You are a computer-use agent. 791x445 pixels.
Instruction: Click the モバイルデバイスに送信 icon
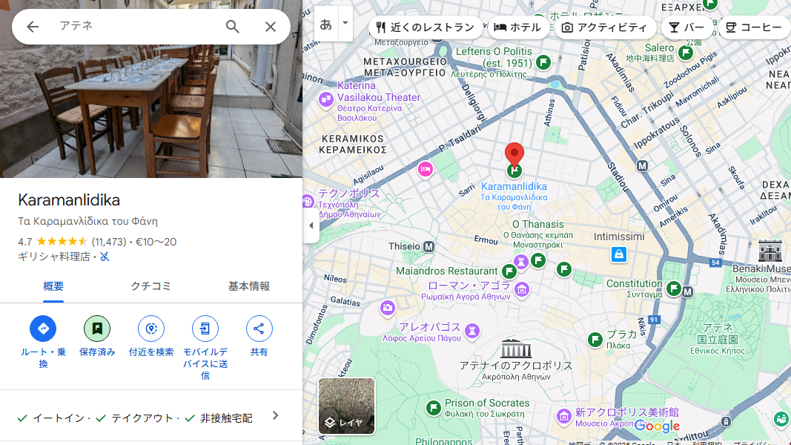205,329
